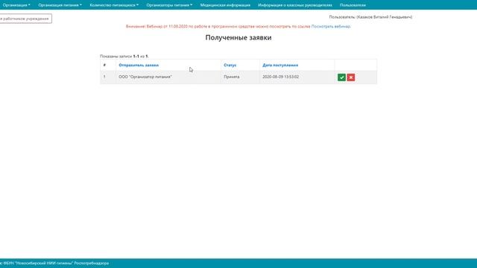Screen dimensions: 477x268
Task: Click the Новосибирский НИИ гигиены footer text
Action: 54,263
